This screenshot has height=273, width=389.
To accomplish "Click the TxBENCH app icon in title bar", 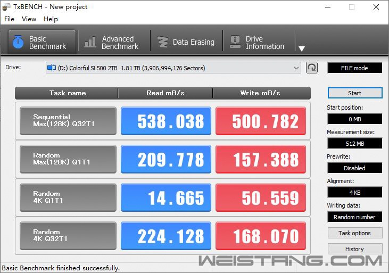I will click(x=6, y=7).
